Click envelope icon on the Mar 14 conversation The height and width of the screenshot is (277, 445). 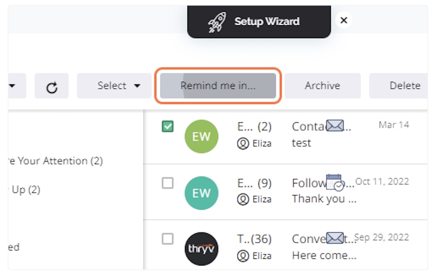(x=335, y=125)
